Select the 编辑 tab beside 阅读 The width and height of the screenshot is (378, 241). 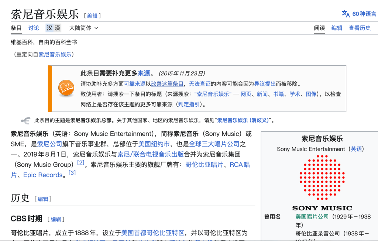(337, 28)
